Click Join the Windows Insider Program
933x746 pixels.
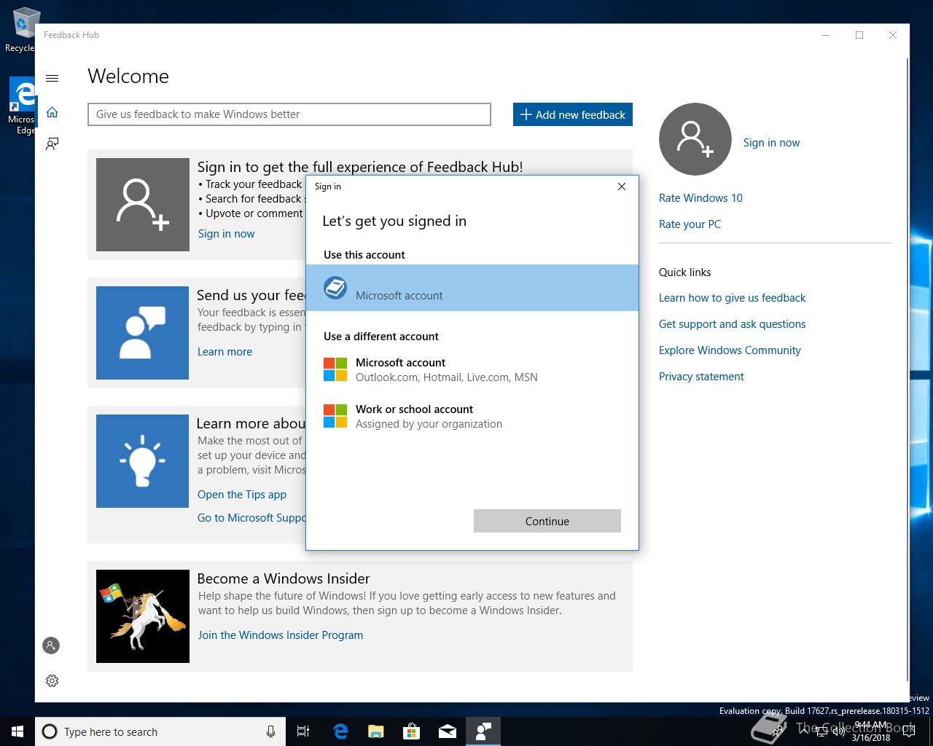click(x=281, y=635)
